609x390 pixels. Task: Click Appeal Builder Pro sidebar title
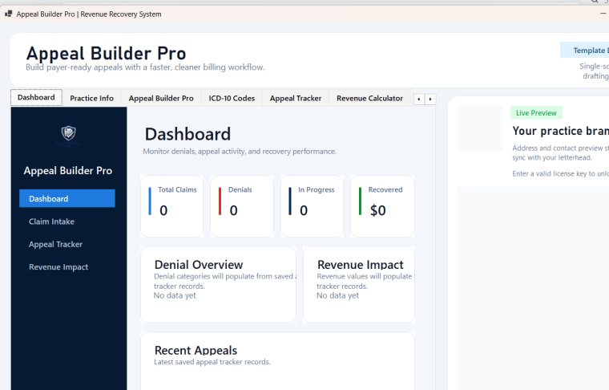[68, 171]
